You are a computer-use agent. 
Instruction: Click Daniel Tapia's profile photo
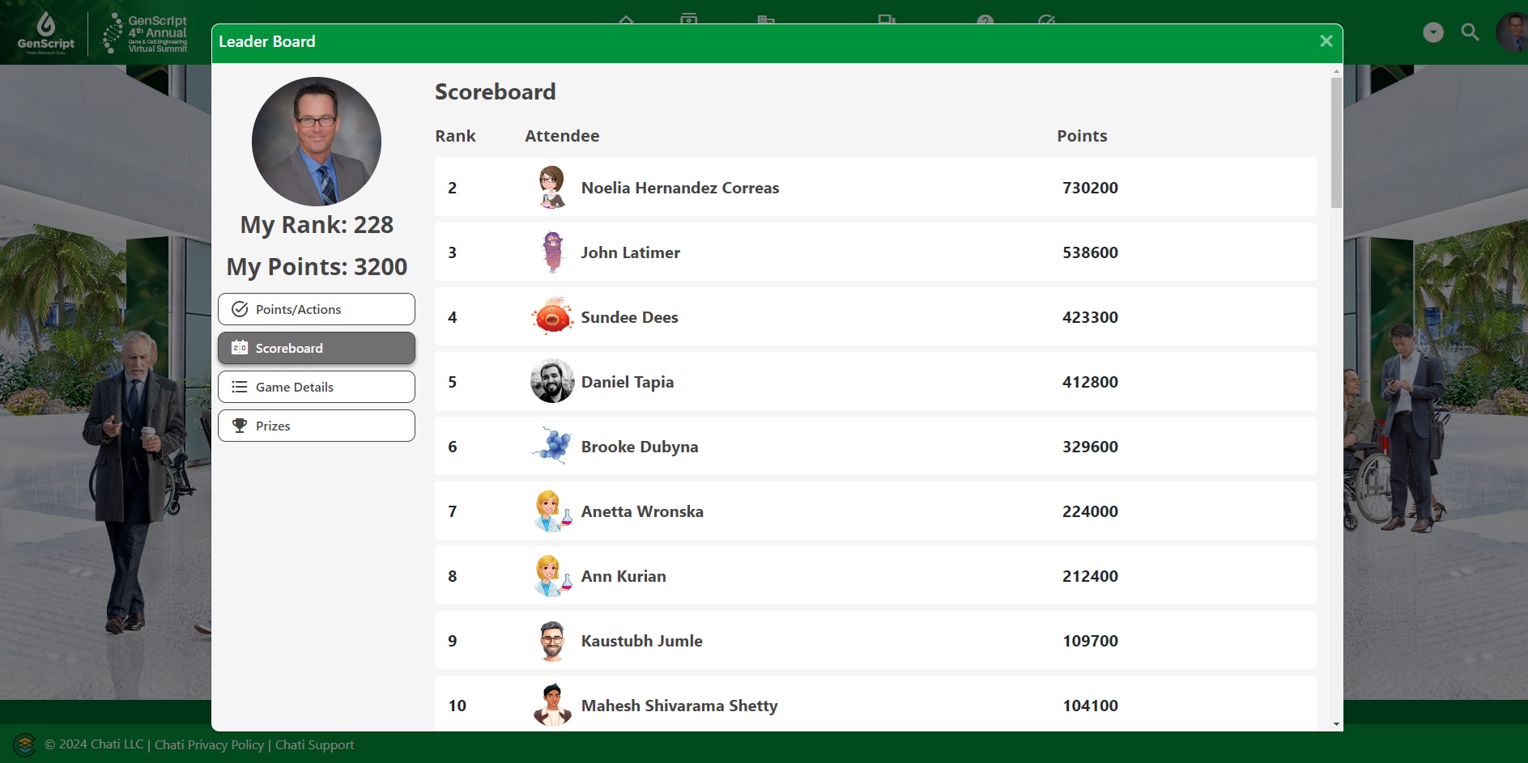tap(552, 382)
